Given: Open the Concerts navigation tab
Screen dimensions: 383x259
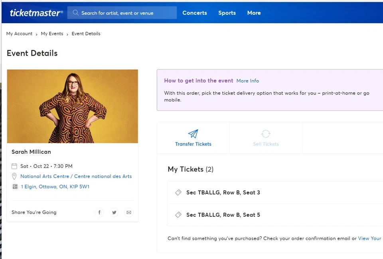Looking at the screenshot, I should click(195, 13).
